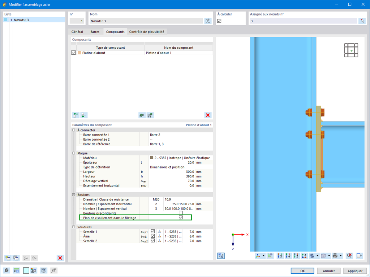Set view in -Z direction
Image resolution: width=370 pixels, height=277 pixels.
pyautogui.click(x=304, y=256)
